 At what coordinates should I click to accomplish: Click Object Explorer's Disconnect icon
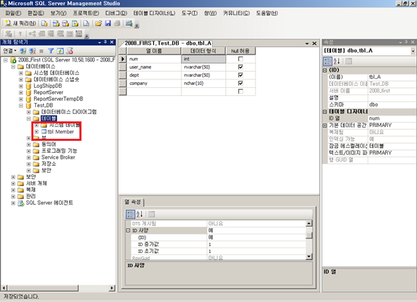tap(33, 50)
